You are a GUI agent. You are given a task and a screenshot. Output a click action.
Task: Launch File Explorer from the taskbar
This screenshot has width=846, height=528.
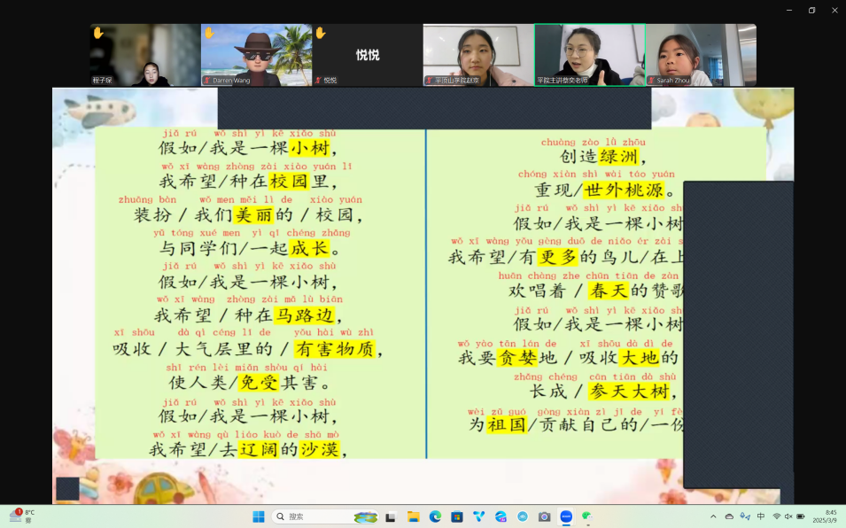tap(413, 516)
